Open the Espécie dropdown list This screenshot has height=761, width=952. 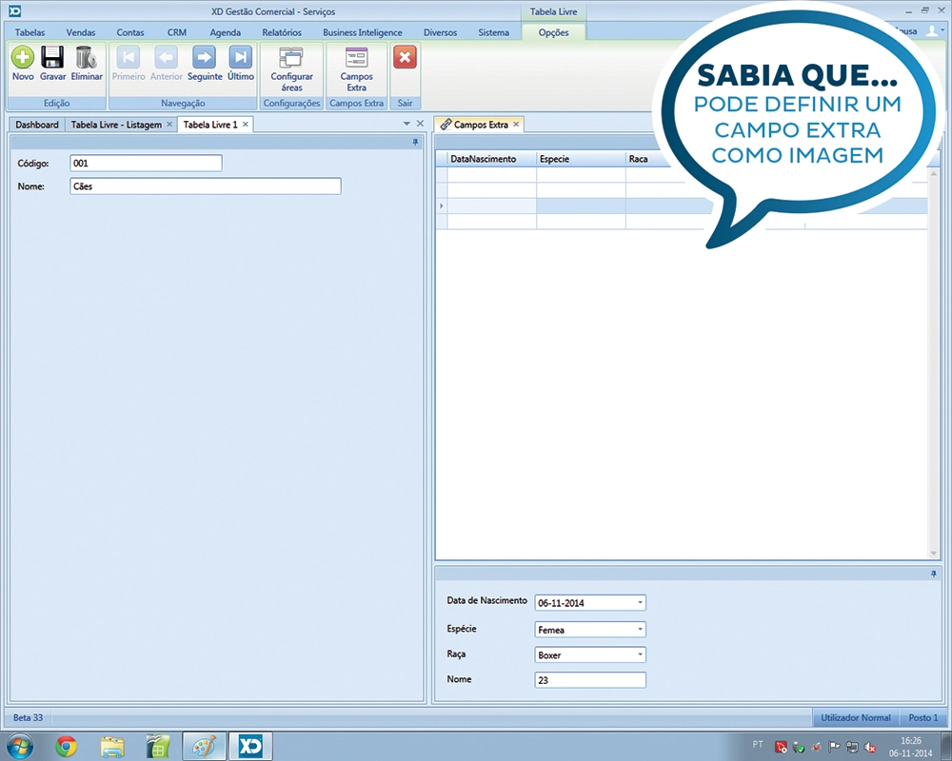coord(640,630)
